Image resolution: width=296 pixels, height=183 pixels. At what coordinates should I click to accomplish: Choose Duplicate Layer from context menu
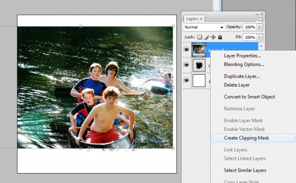click(x=242, y=76)
